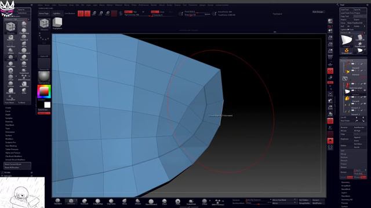Image resolution: width=371 pixels, height=208 pixels.
Task: Open the Document menu in the menu bar
Action: coord(63,5)
